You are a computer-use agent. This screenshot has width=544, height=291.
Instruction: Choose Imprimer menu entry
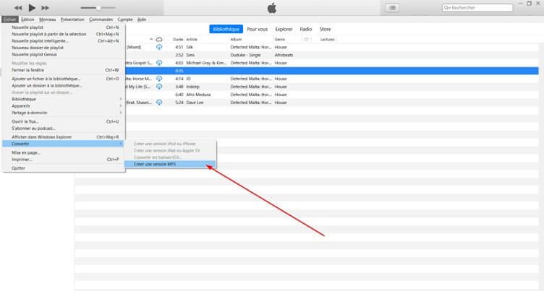point(64,160)
